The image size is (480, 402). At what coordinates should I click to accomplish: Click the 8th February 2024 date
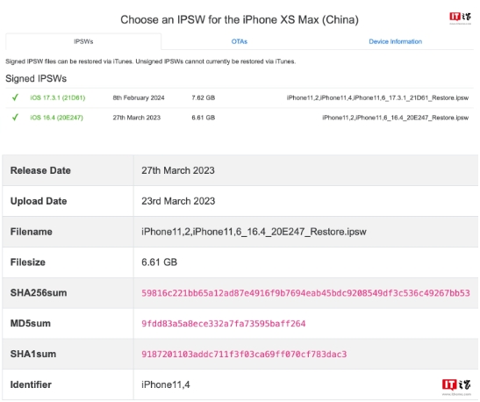click(x=139, y=98)
